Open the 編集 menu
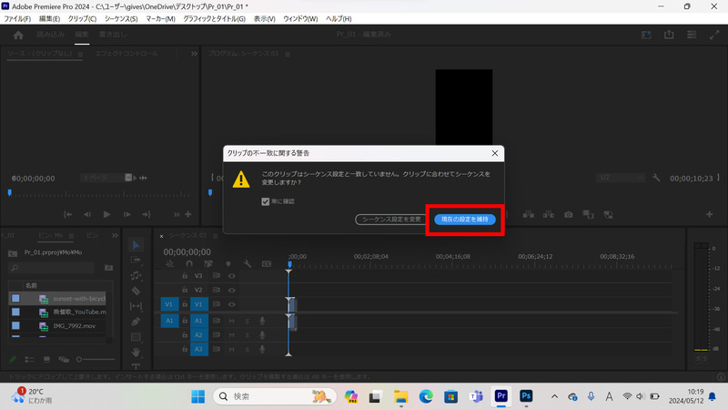 pos(49,18)
